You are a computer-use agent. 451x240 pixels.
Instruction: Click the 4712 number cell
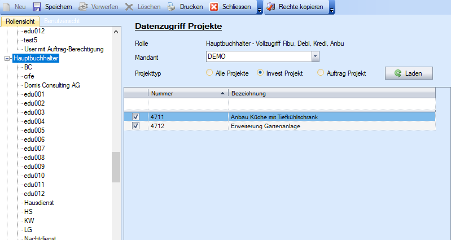pos(188,126)
